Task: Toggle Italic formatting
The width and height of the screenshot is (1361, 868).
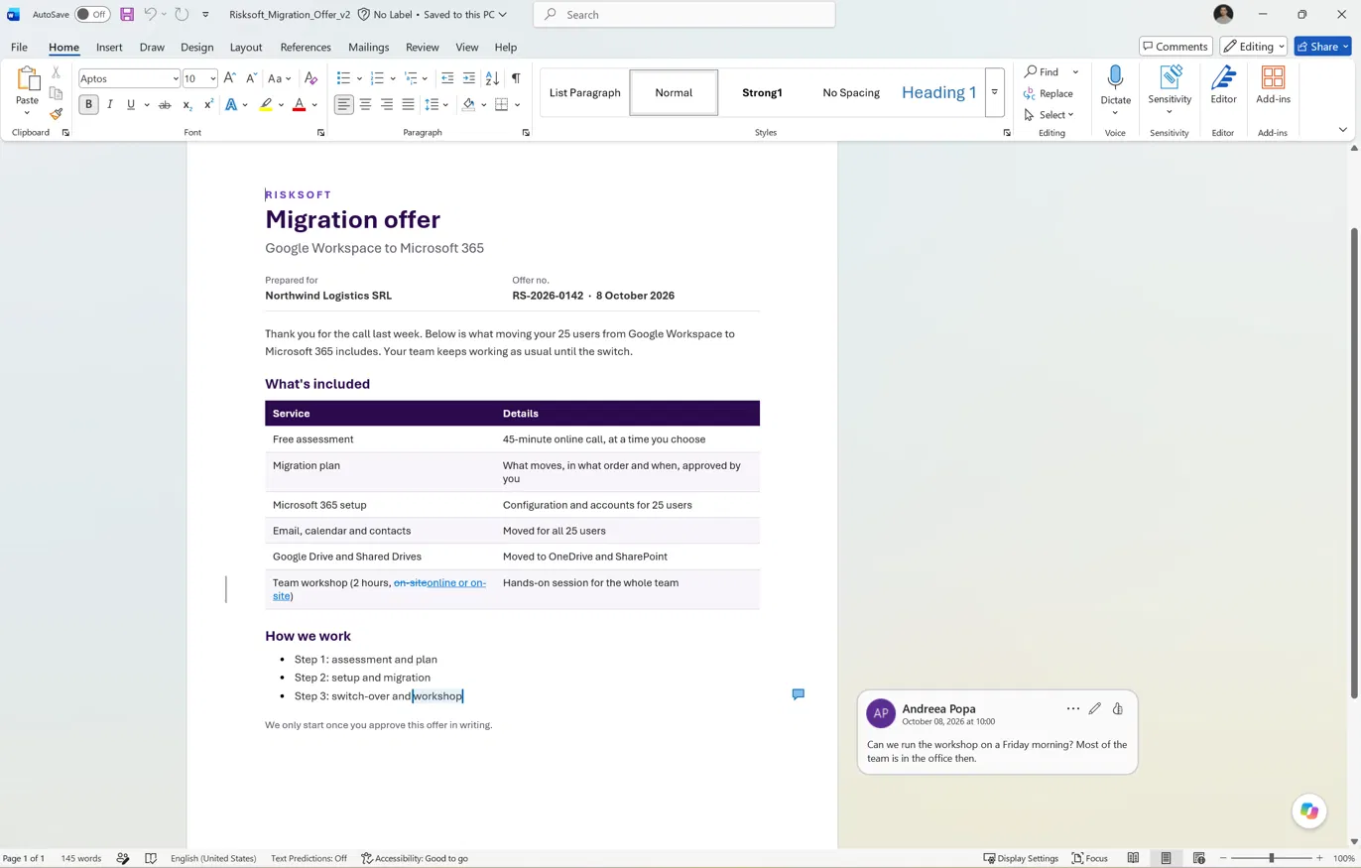Action: (109, 104)
